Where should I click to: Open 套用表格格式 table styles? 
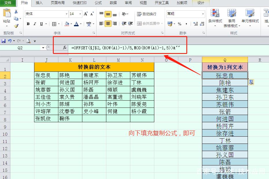(x=232, y=18)
